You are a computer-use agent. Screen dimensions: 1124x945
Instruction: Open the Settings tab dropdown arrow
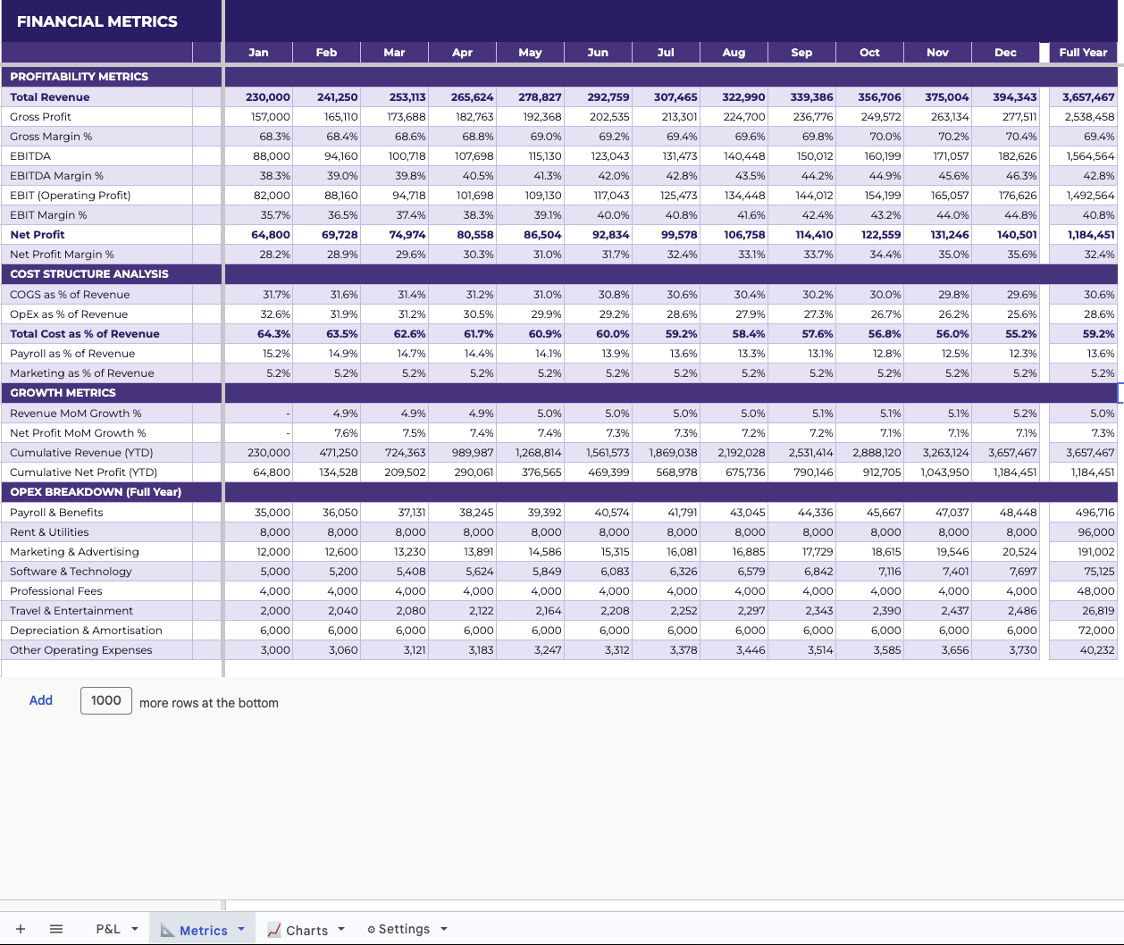444,929
